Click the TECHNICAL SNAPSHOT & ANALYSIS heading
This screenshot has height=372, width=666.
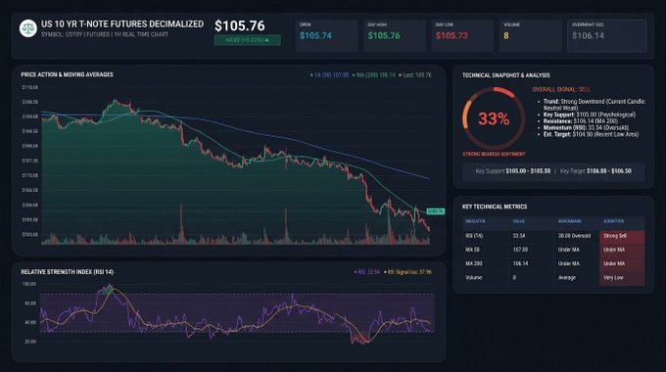tap(506, 75)
